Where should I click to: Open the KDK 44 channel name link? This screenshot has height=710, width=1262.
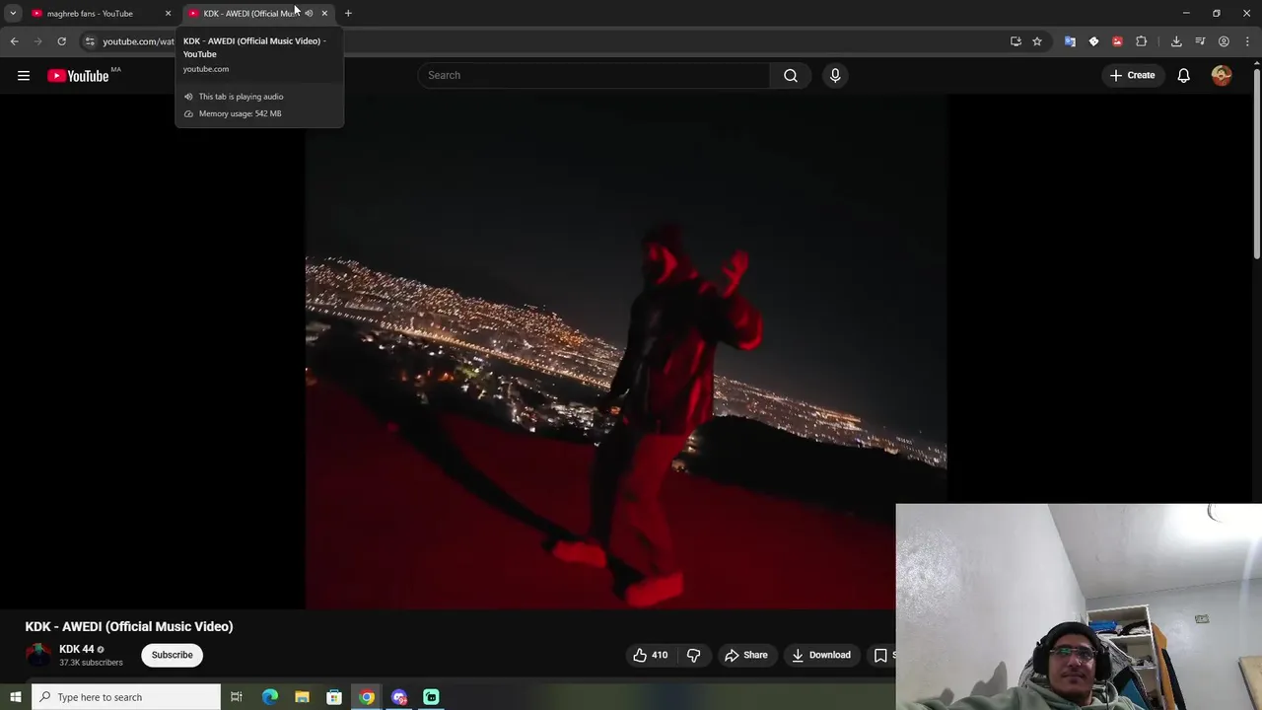click(x=76, y=649)
